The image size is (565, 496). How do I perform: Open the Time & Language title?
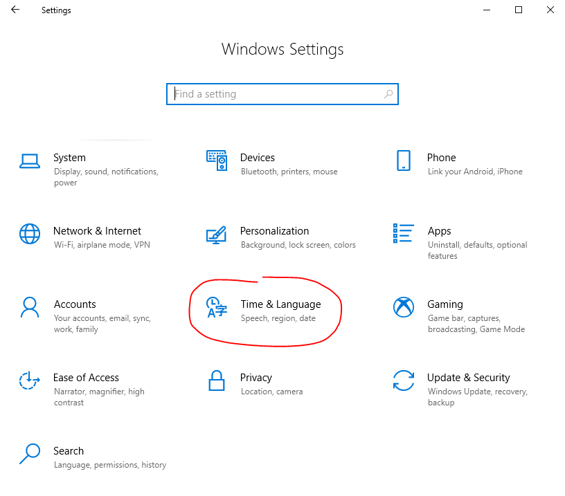(280, 304)
